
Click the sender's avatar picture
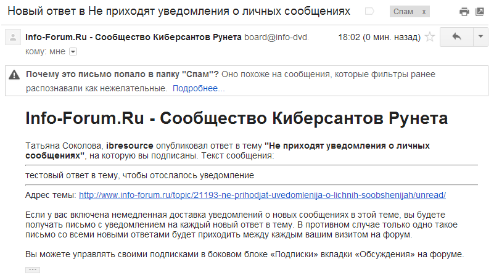click(12, 38)
